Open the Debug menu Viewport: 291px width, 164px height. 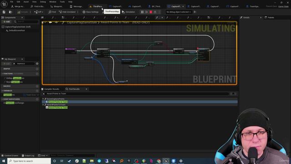point(43,2)
